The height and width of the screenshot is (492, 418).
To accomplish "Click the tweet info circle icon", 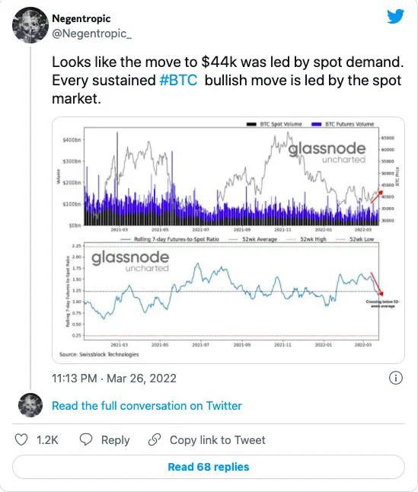I will pyautogui.click(x=396, y=378).
